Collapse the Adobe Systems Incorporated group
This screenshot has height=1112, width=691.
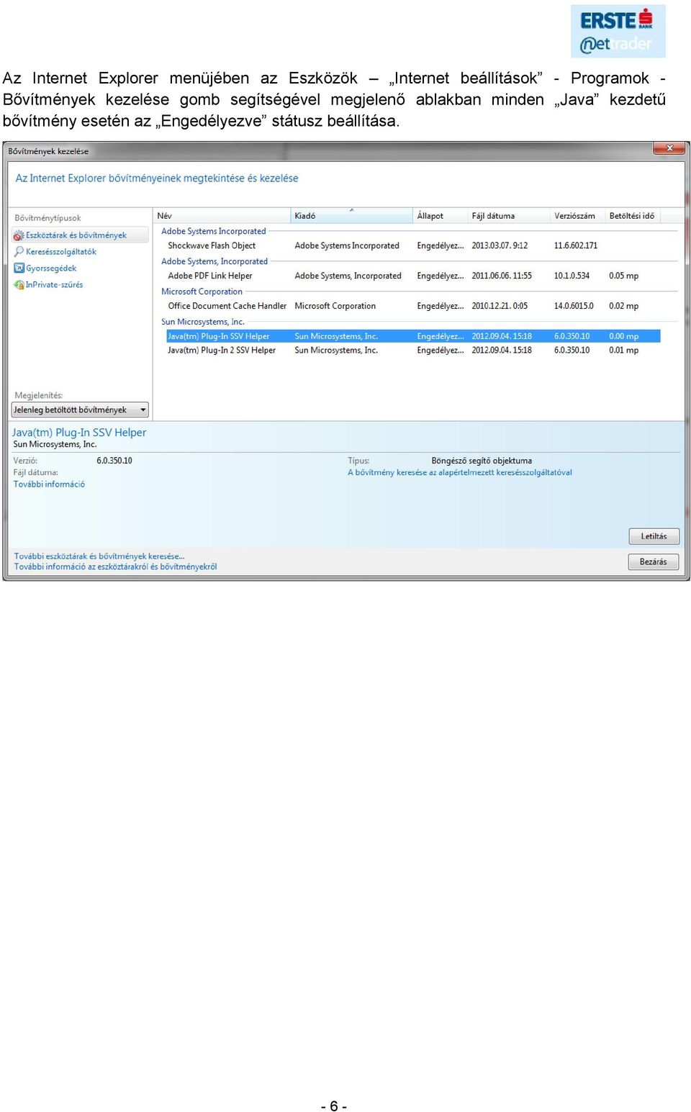(214, 231)
